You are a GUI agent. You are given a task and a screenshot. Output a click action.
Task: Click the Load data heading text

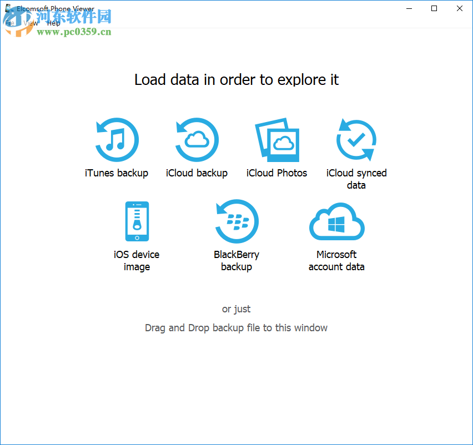236,80
